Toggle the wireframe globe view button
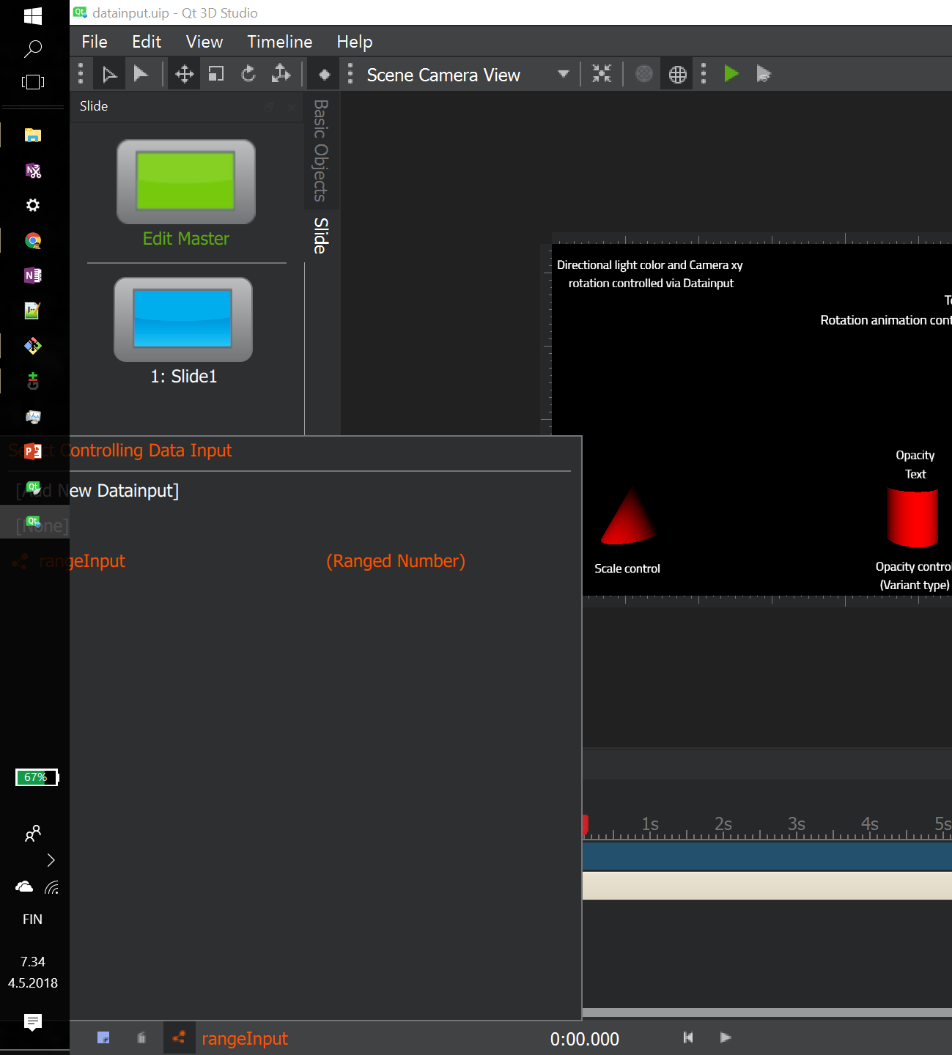This screenshot has width=952, height=1055. click(x=678, y=74)
